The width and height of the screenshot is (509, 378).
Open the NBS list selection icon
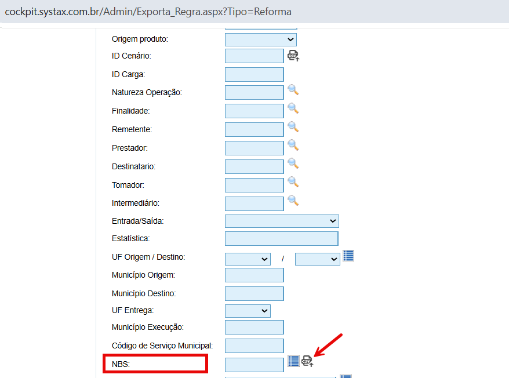click(293, 361)
